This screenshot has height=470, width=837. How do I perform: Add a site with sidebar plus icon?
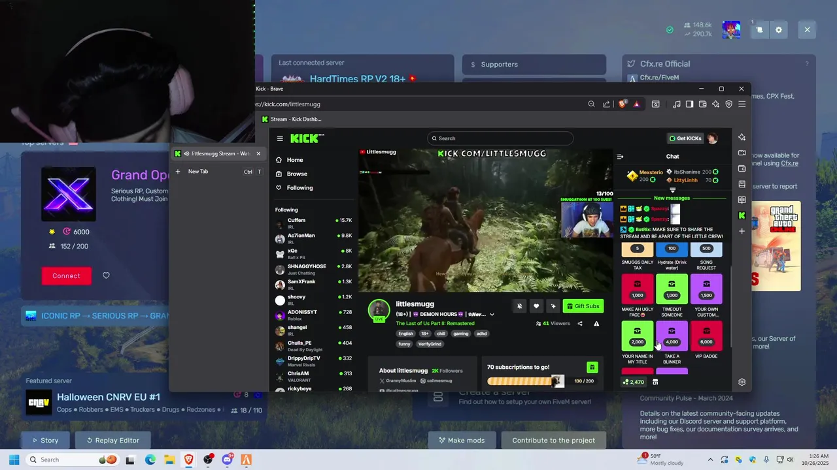742,231
